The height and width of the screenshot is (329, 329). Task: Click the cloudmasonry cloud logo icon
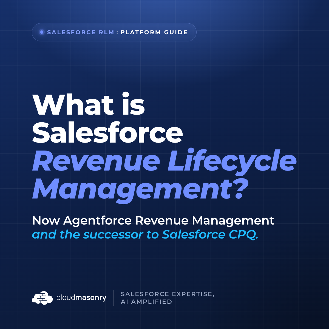coord(42,298)
